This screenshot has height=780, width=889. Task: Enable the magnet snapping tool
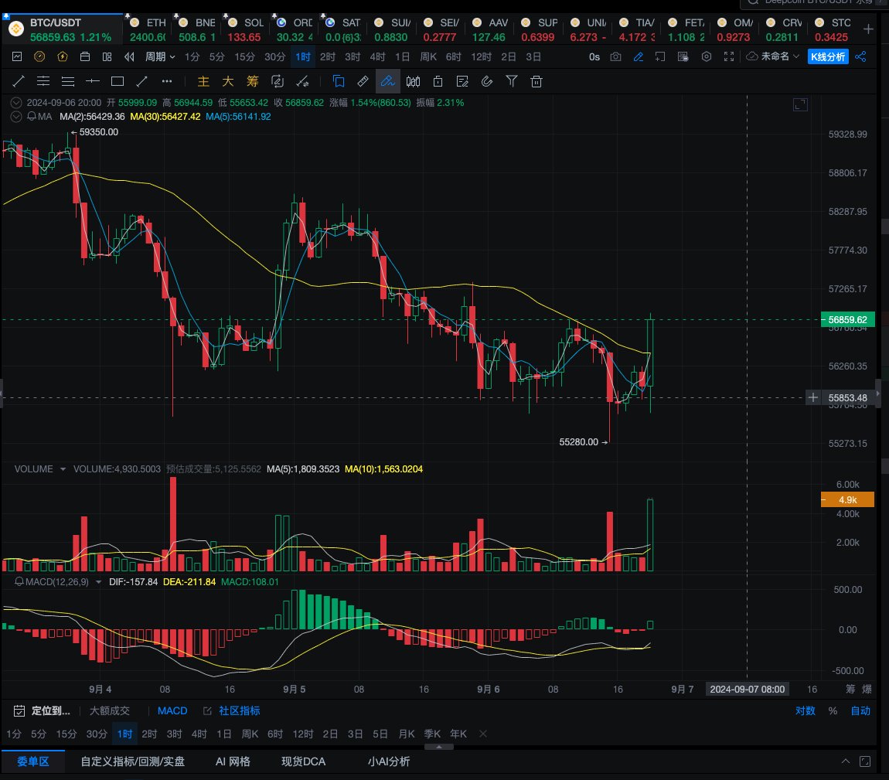487,81
